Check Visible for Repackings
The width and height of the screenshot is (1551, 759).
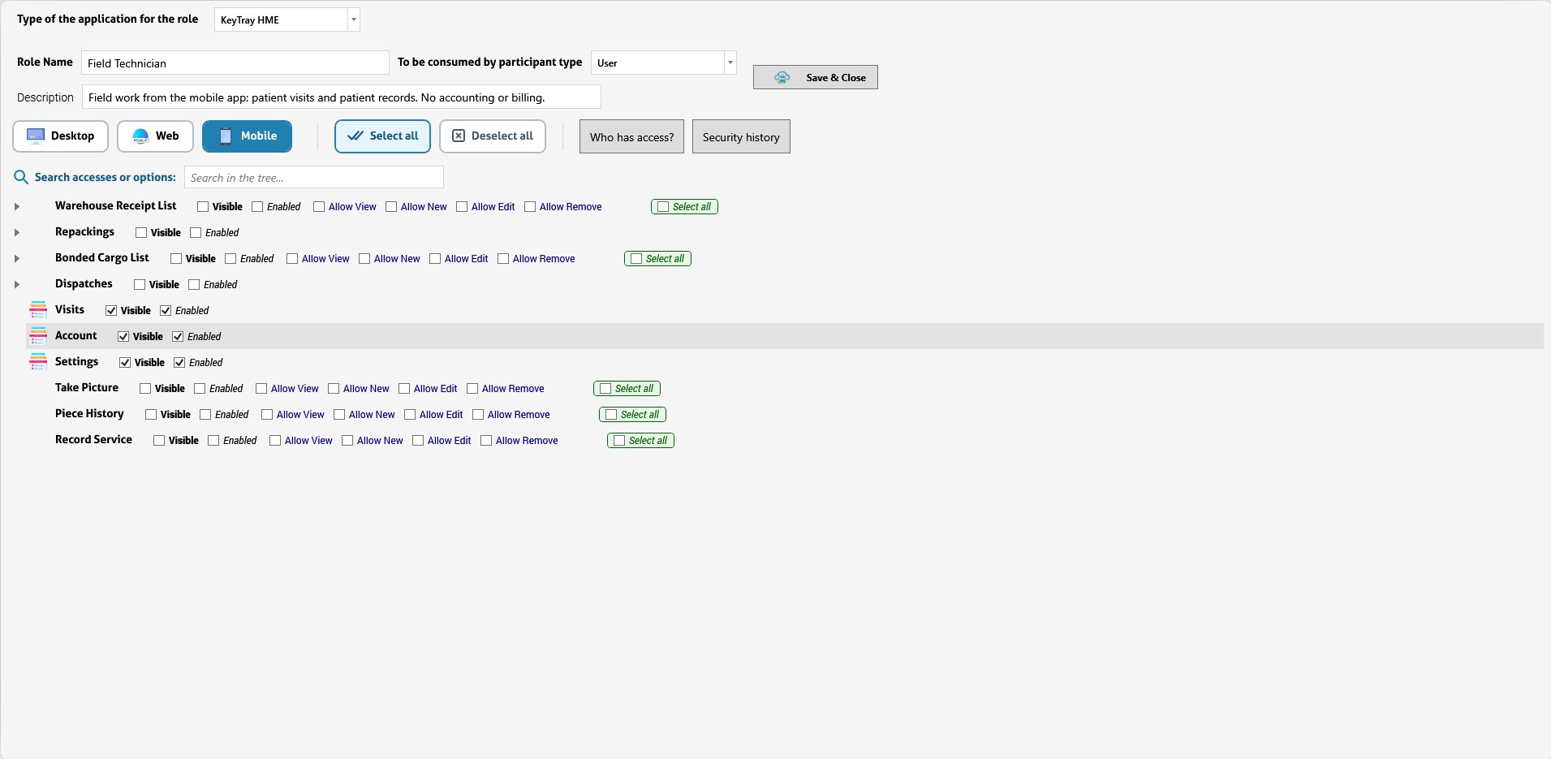point(141,233)
